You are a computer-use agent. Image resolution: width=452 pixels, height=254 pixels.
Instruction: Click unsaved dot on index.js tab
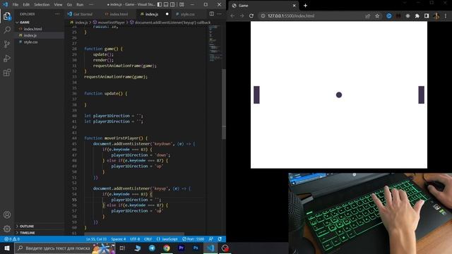[167, 14]
